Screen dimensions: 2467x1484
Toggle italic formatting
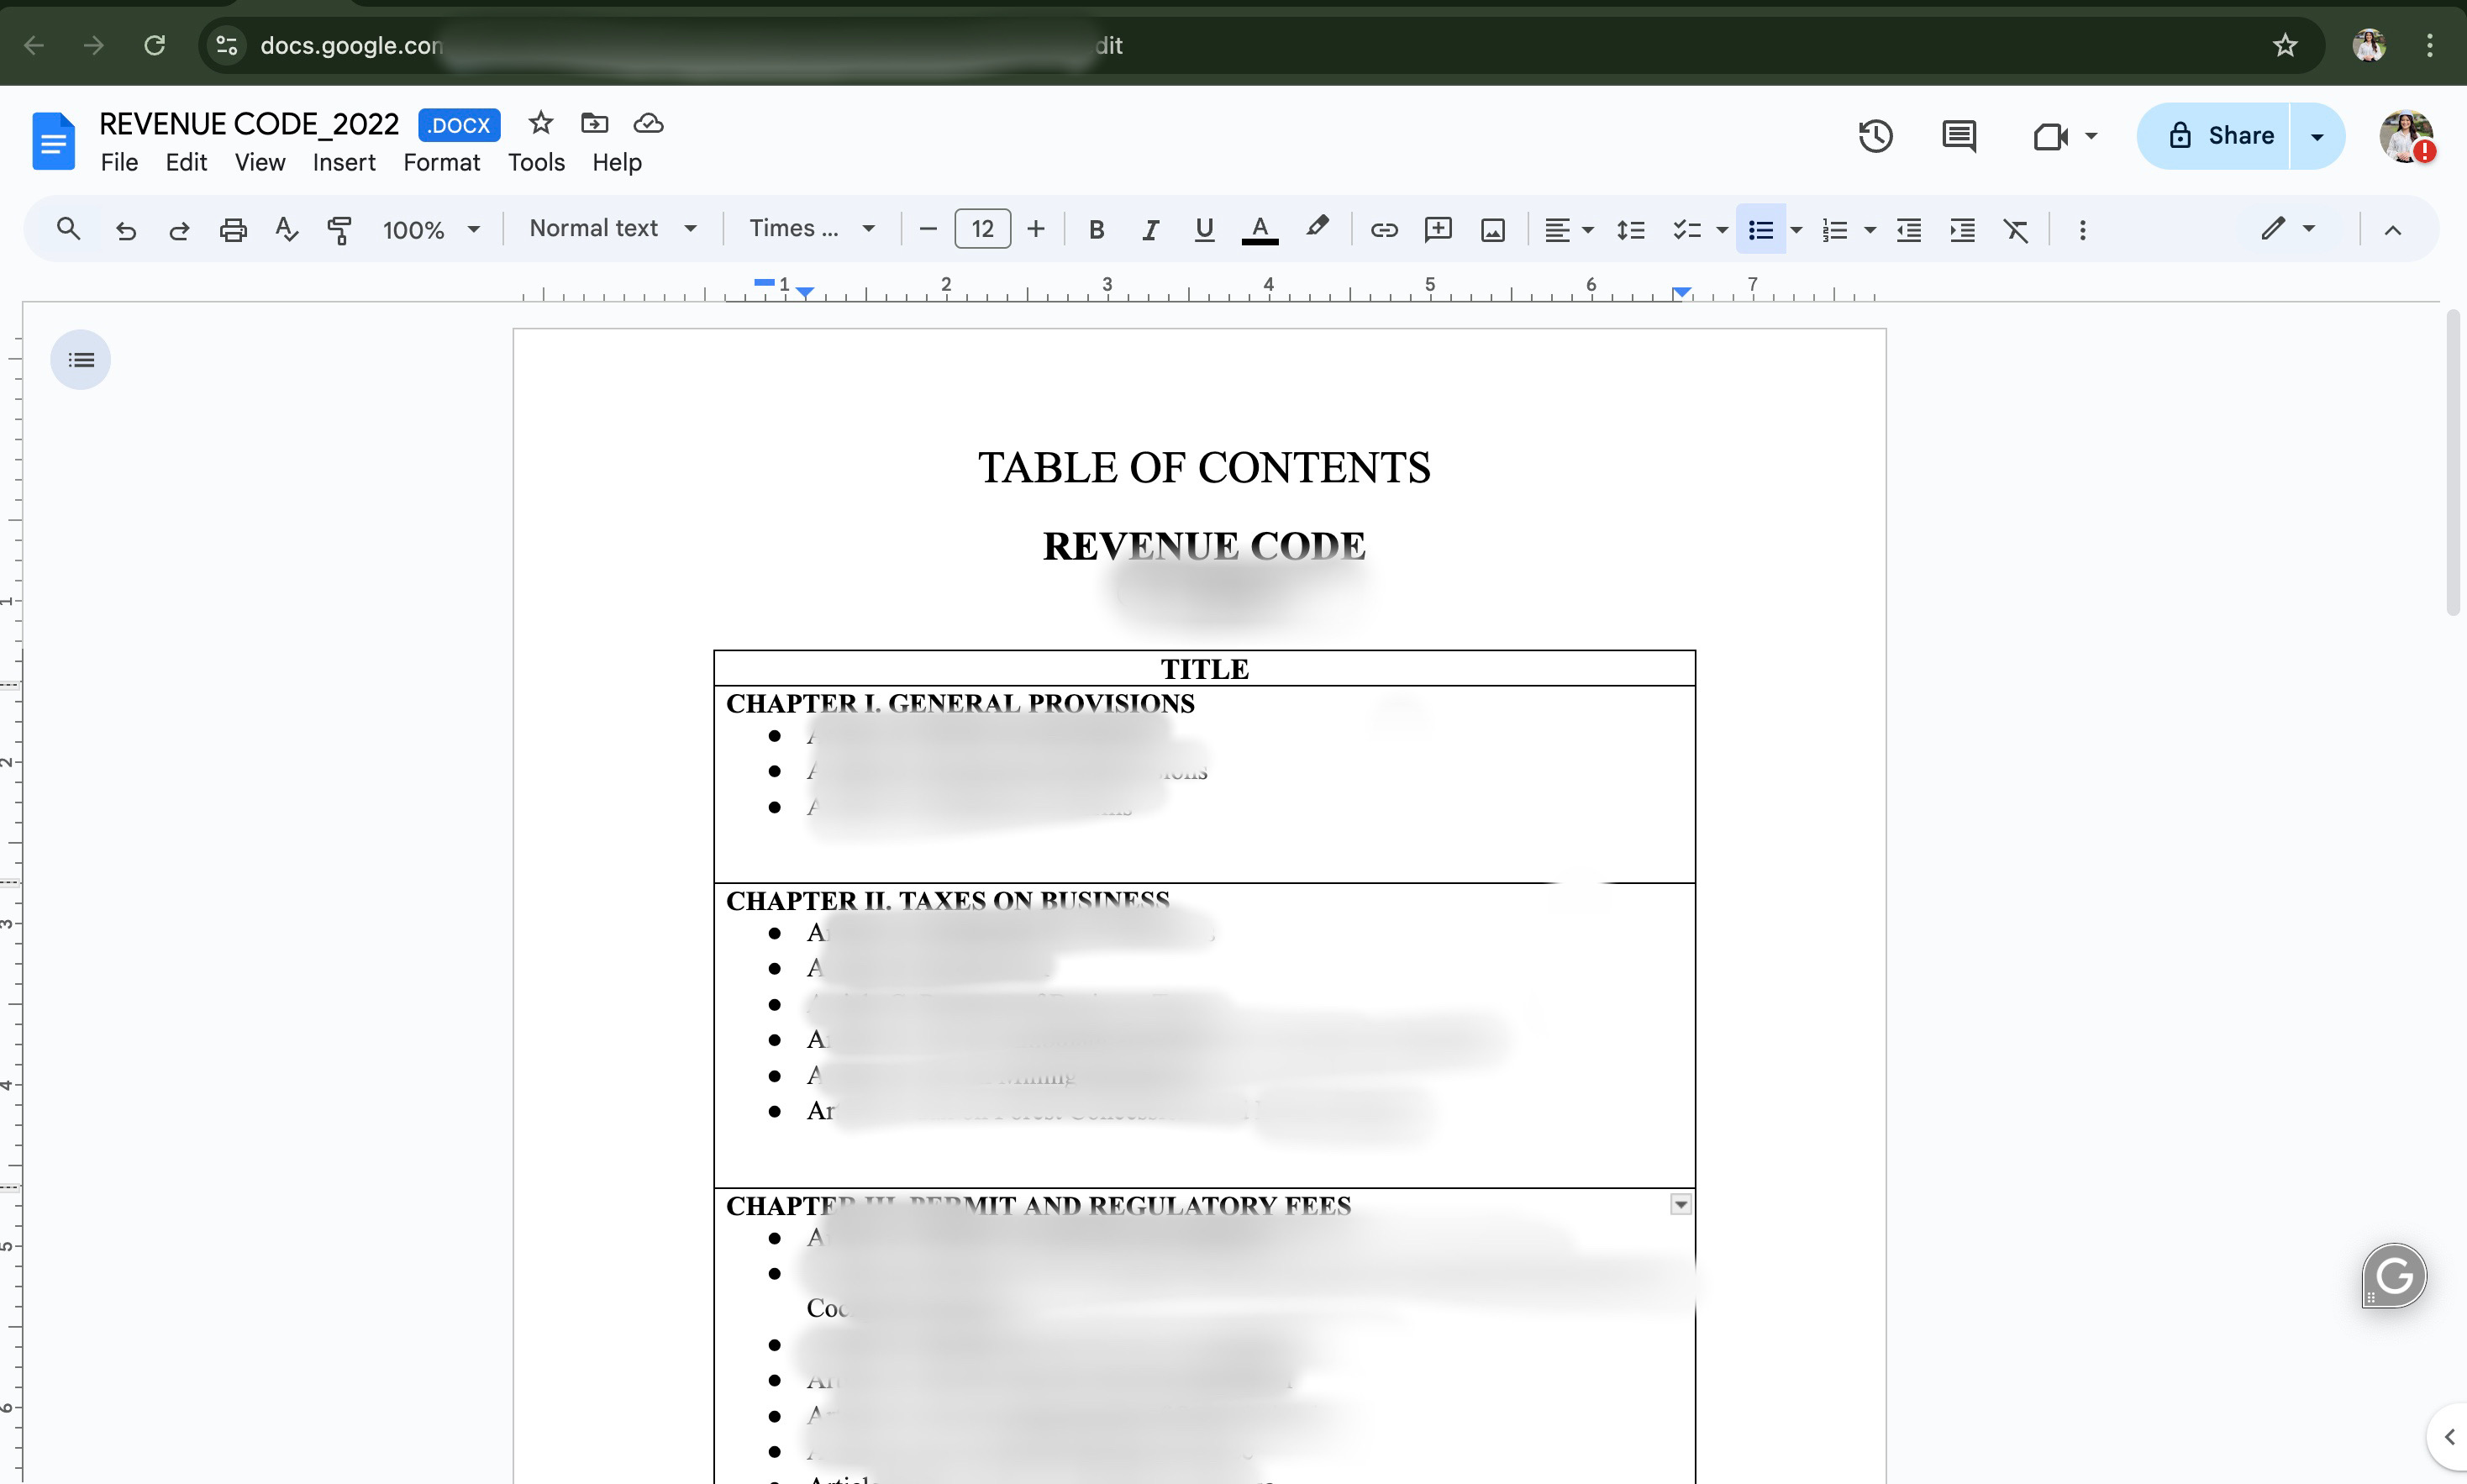tap(1150, 230)
